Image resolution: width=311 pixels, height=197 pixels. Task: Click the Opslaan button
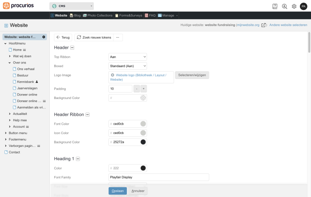click(x=118, y=191)
